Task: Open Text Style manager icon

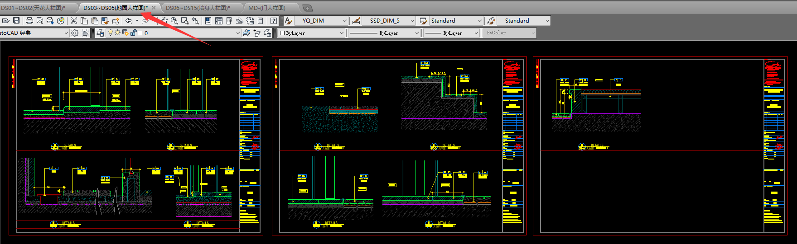Action: (289, 21)
